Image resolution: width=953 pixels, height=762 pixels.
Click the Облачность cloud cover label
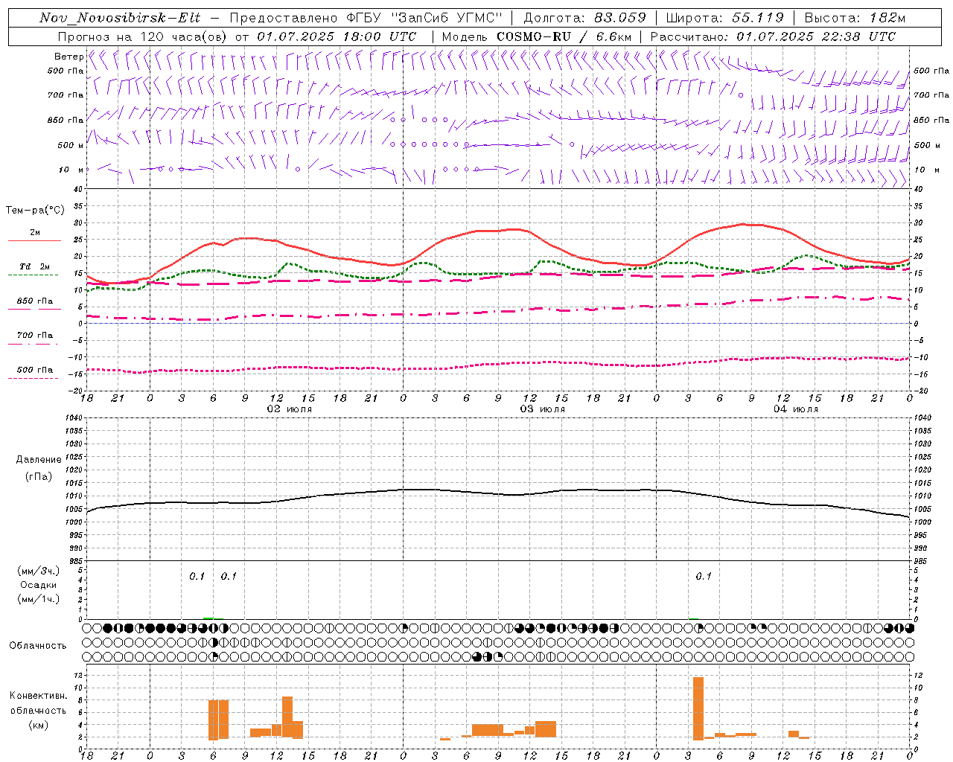[38, 646]
